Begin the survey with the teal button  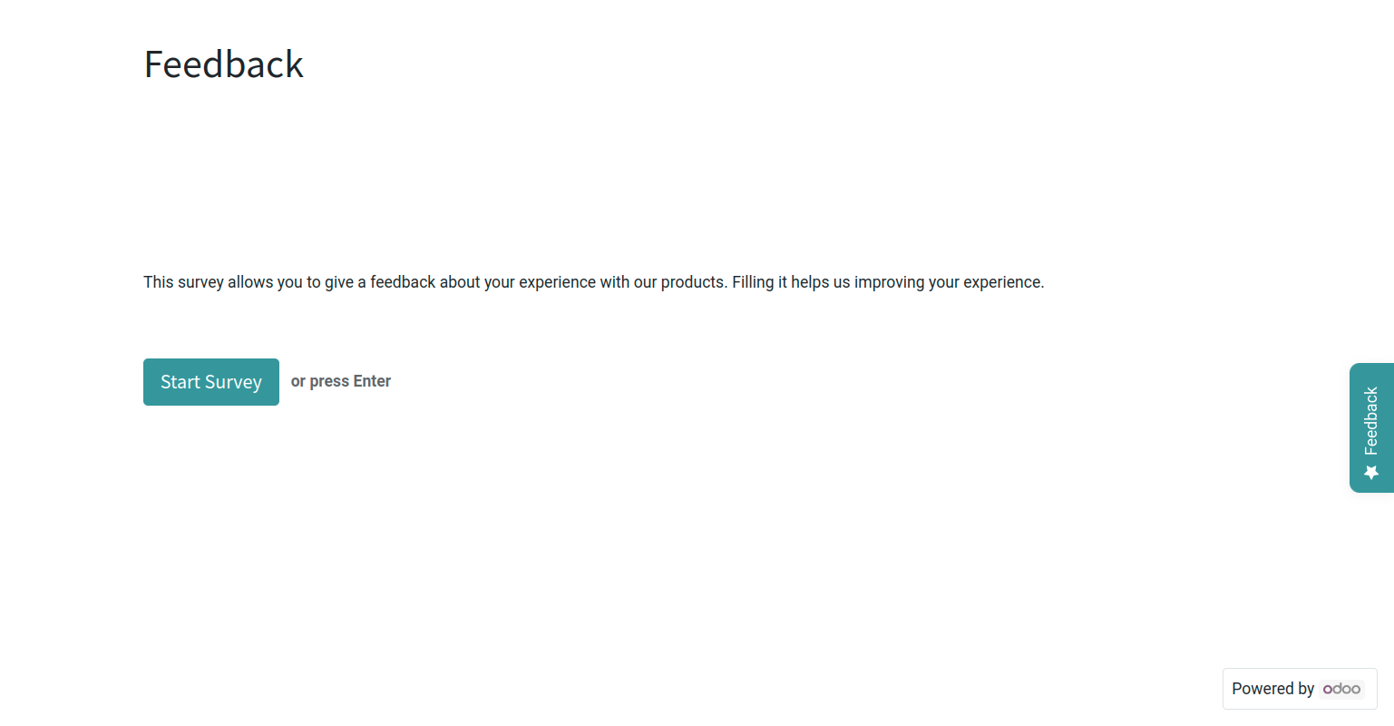tap(211, 382)
